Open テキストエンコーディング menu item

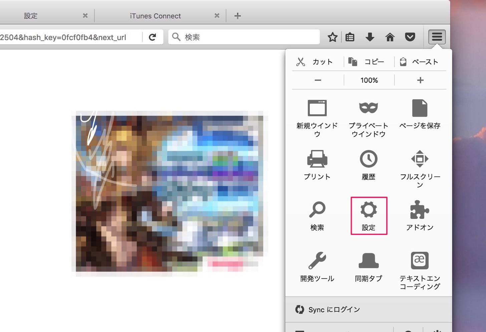coord(420,271)
